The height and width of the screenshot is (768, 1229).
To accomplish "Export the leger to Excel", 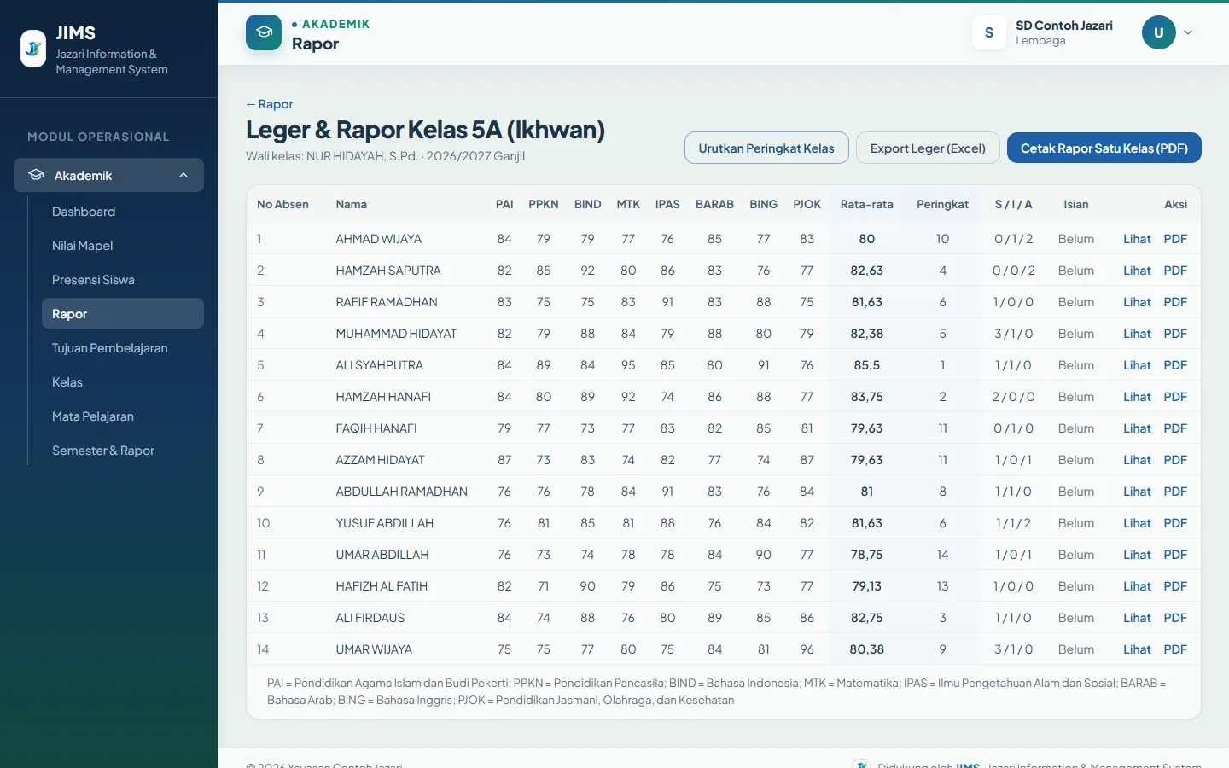I will (x=928, y=148).
